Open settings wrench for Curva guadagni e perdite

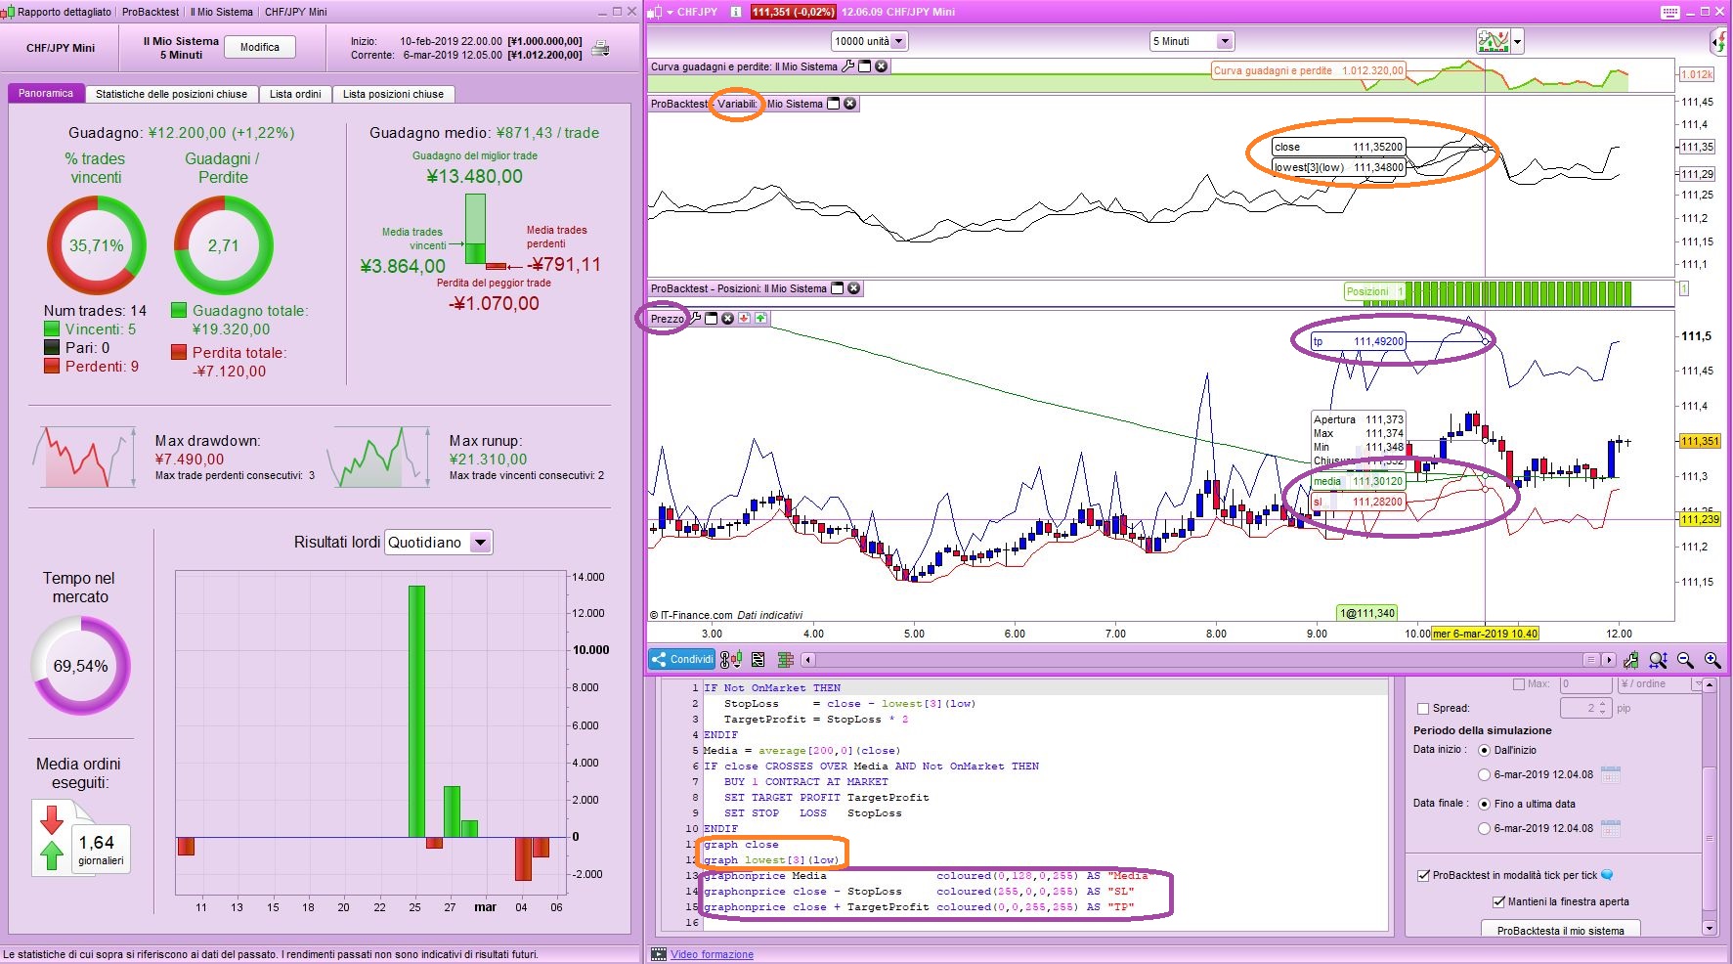[x=848, y=66]
